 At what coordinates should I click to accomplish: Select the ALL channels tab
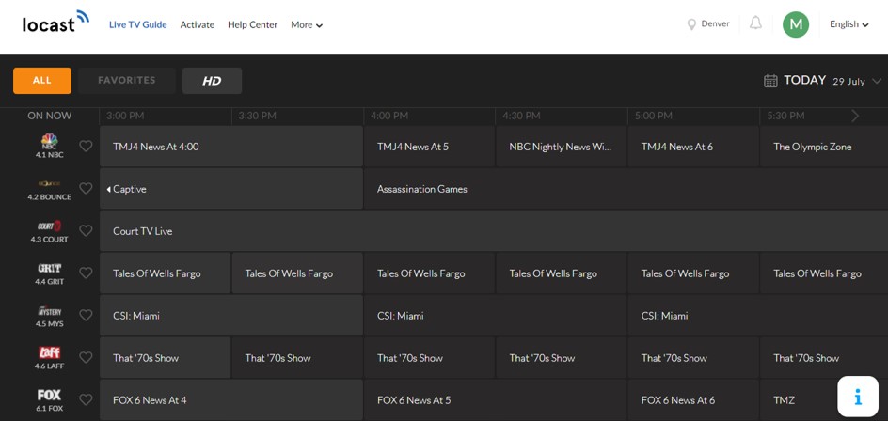click(x=42, y=81)
